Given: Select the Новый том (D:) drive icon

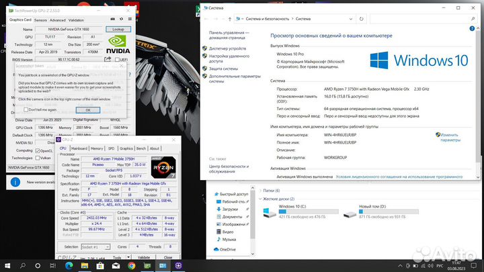Looking at the screenshot, I should point(350,214).
